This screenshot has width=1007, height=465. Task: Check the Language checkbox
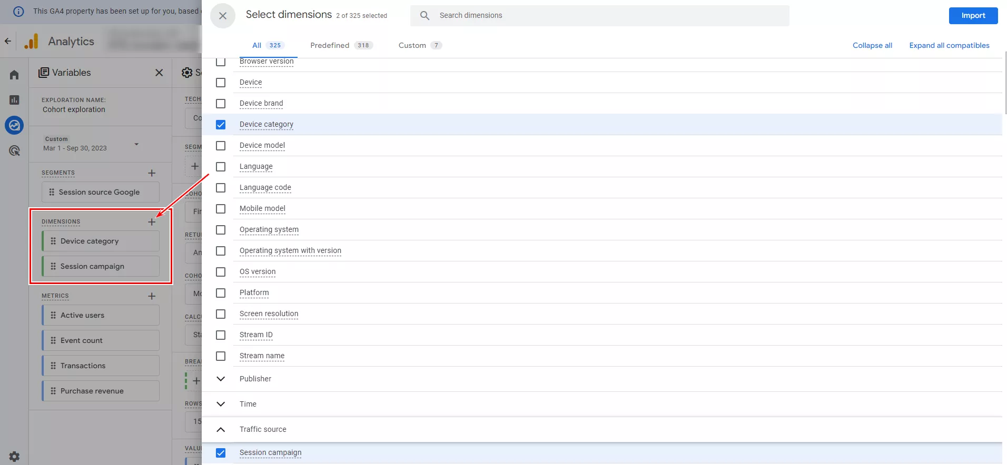click(x=221, y=167)
